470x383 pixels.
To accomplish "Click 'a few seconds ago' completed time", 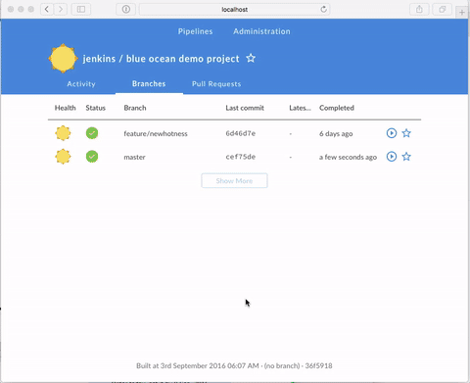I will point(348,157).
